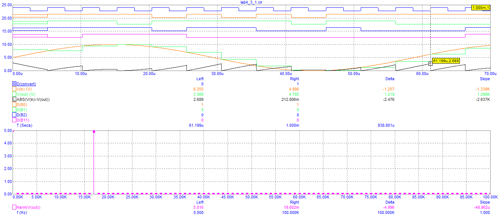The width and height of the screenshot is (498, 218).
Task: Select the Harm(V(out)) trace label
Action: point(28,207)
